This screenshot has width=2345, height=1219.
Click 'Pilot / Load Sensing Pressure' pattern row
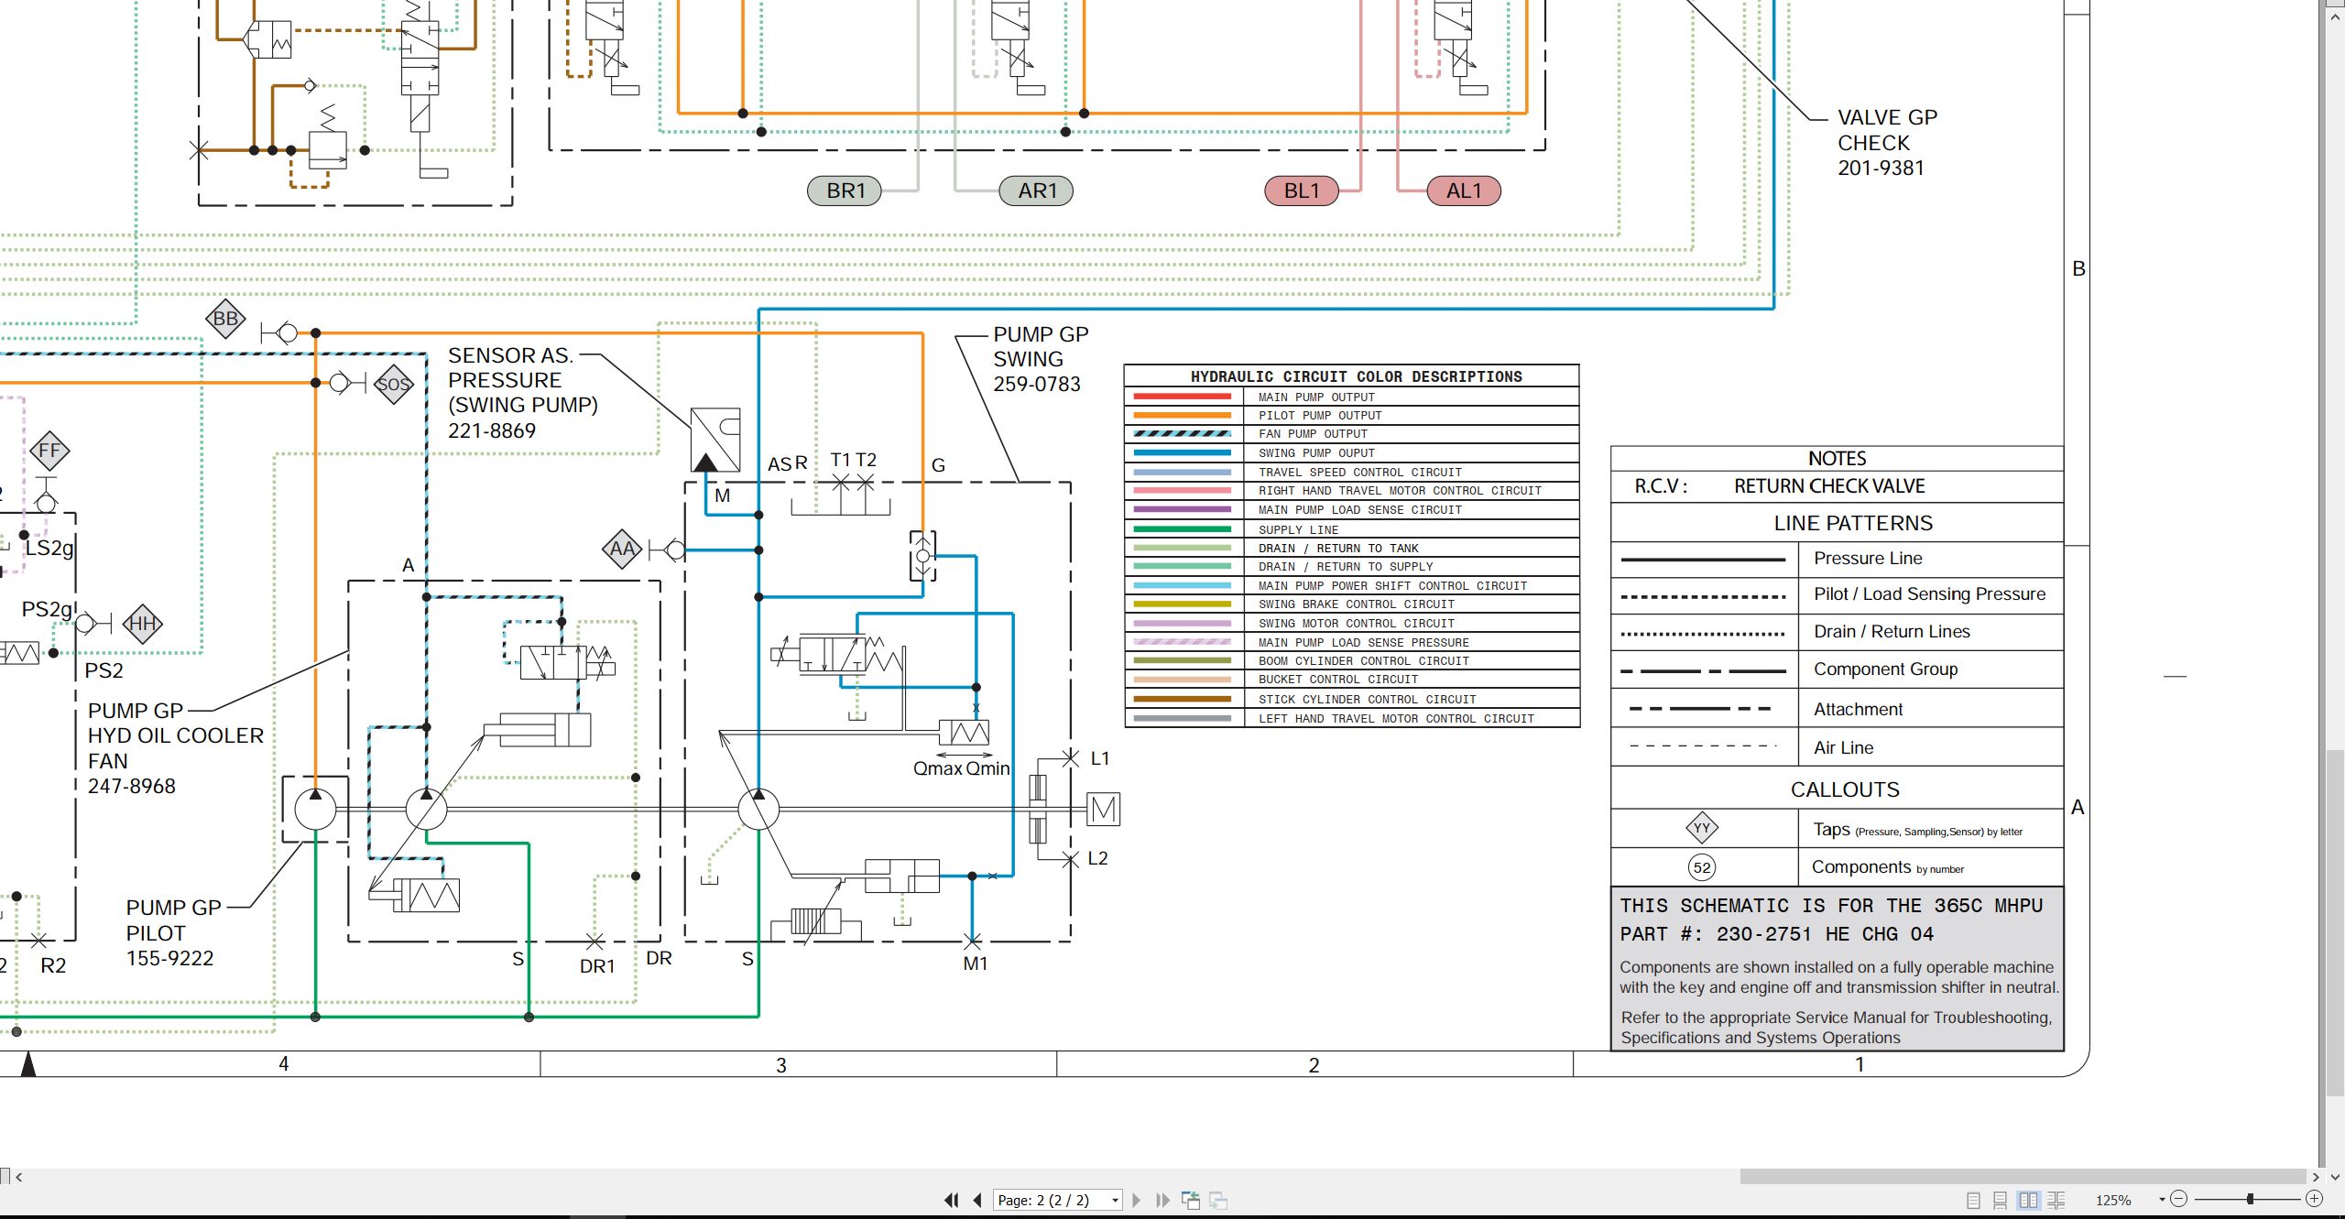click(x=1838, y=594)
